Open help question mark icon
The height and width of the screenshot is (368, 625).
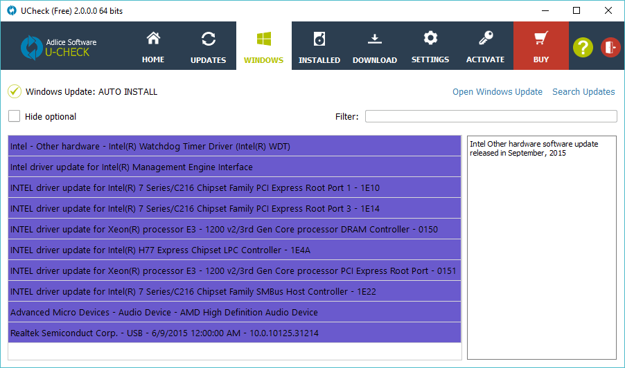pyautogui.click(x=583, y=47)
